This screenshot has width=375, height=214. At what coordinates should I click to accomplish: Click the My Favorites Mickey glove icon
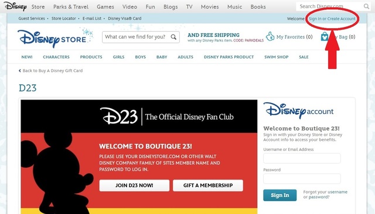[x=270, y=36]
